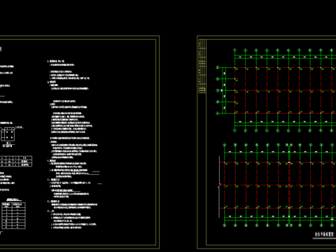This screenshot has width=336, height=252.
Task: Select the top green dimension line of the upper plan
Action: click(285, 56)
